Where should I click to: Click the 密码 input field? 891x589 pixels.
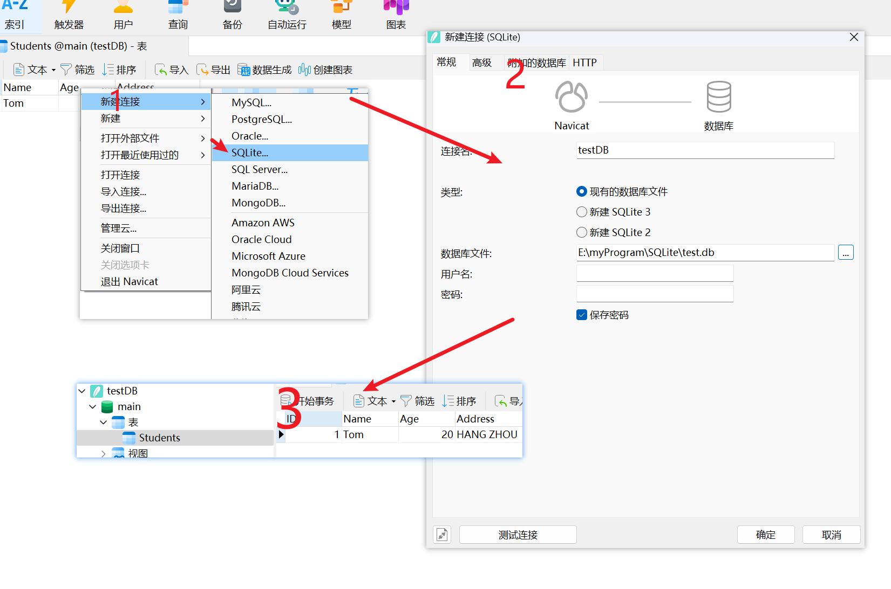tap(655, 294)
